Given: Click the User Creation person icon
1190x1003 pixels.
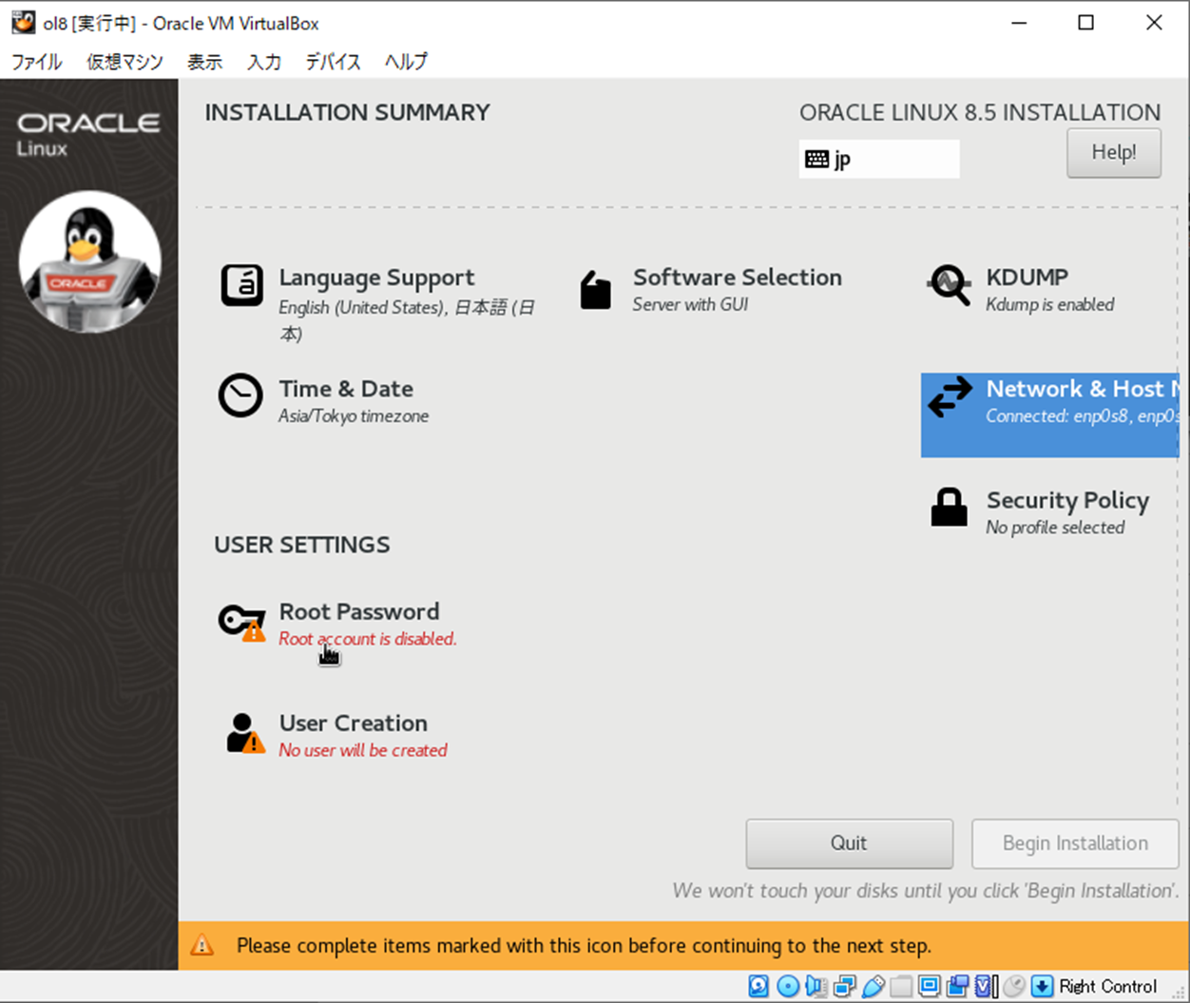Looking at the screenshot, I should pos(244,733).
